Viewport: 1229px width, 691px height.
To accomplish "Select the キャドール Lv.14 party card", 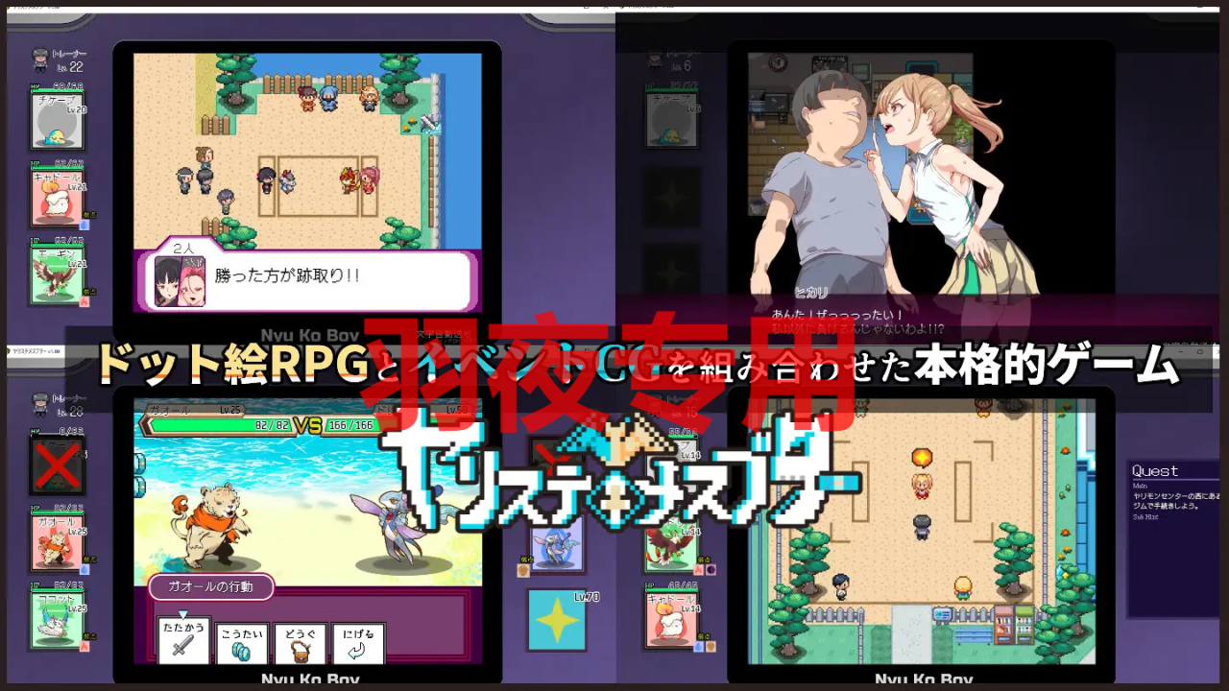I will coord(672,619).
